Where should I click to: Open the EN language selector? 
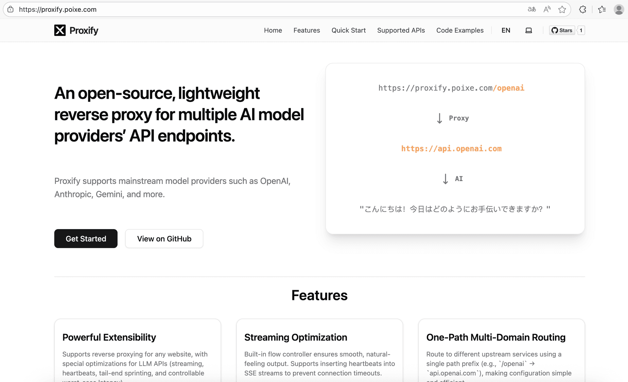tap(506, 30)
